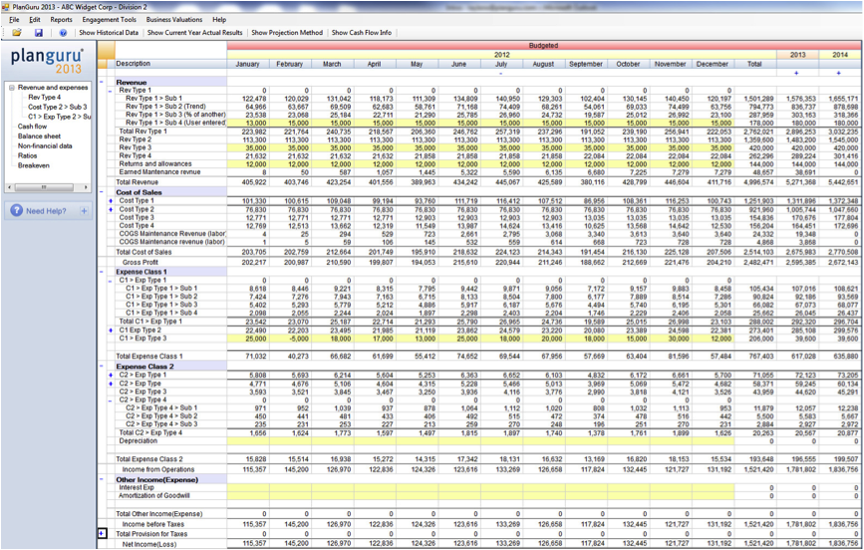Screen dimensions: 864x550
Task: Collapse the C2 > Exp Type 4 sub-rows
Action: [x=111, y=400]
